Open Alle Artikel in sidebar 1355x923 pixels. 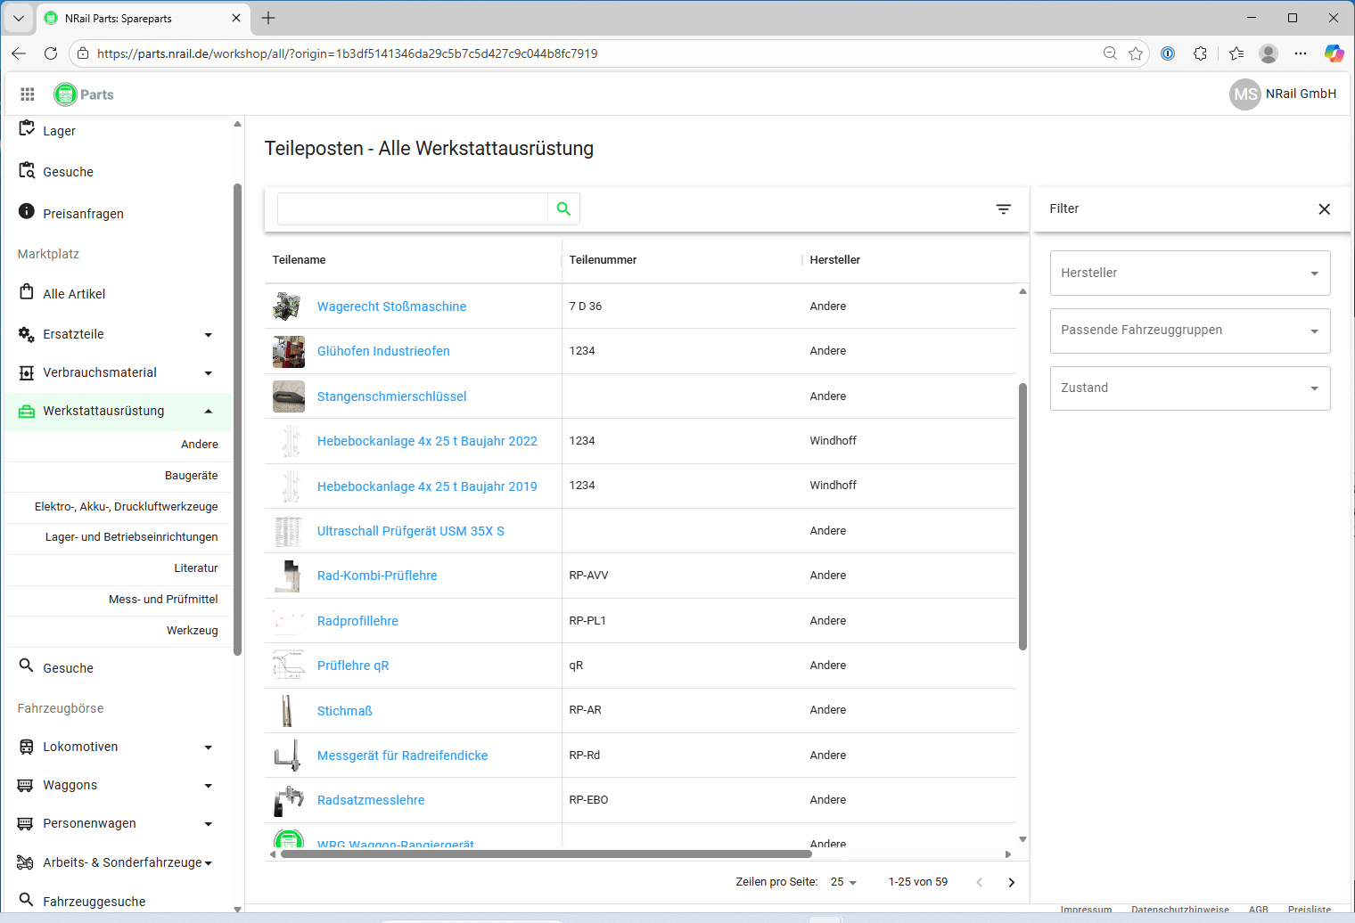[74, 294]
